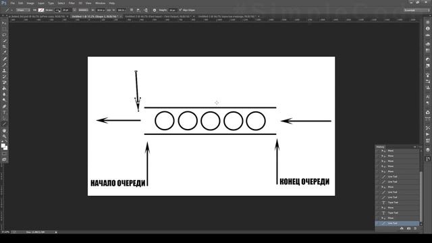Select the Paint Bucket tool

[4, 88]
